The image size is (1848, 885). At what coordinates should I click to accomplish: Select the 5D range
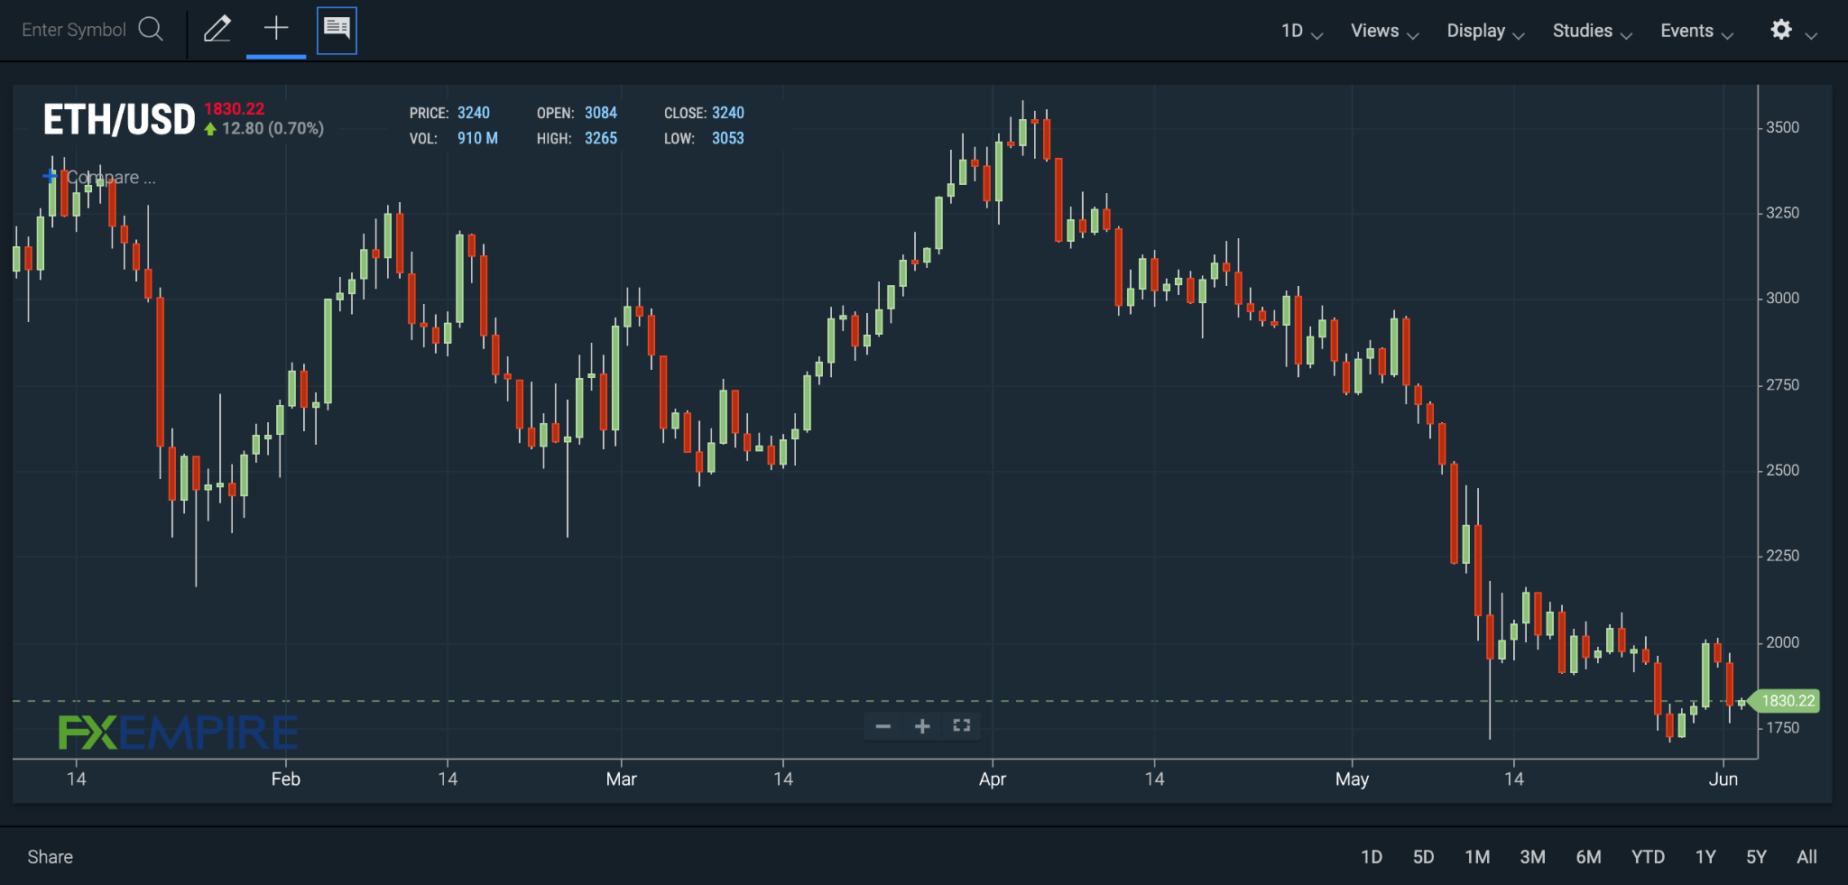1423,857
